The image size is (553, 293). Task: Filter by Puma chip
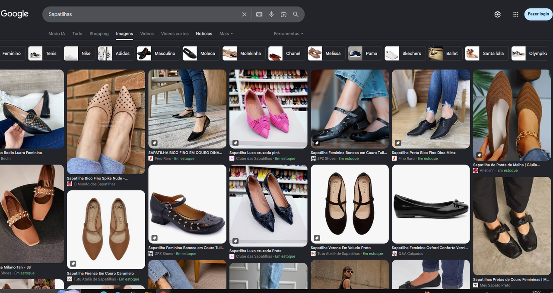tap(365, 54)
